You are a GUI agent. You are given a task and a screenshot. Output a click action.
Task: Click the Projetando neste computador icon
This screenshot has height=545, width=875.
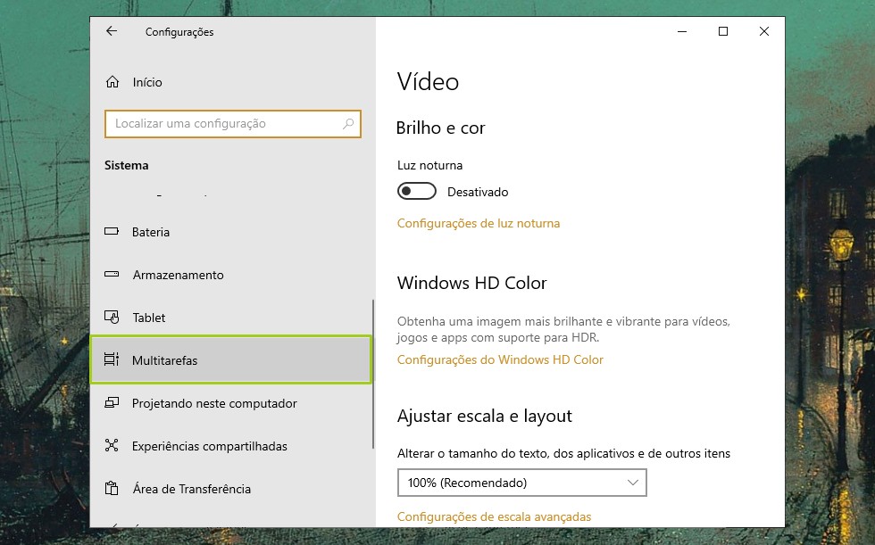pyautogui.click(x=112, y=403)
